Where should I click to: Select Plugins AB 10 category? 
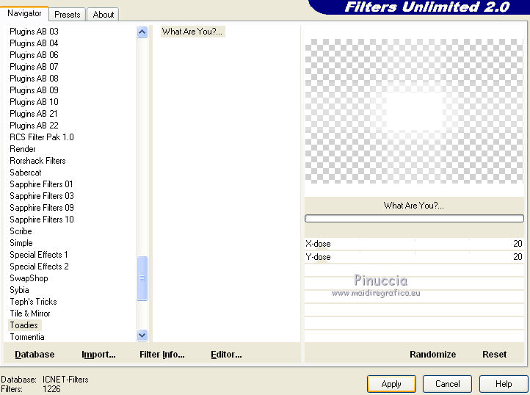[x=34, y=102]
